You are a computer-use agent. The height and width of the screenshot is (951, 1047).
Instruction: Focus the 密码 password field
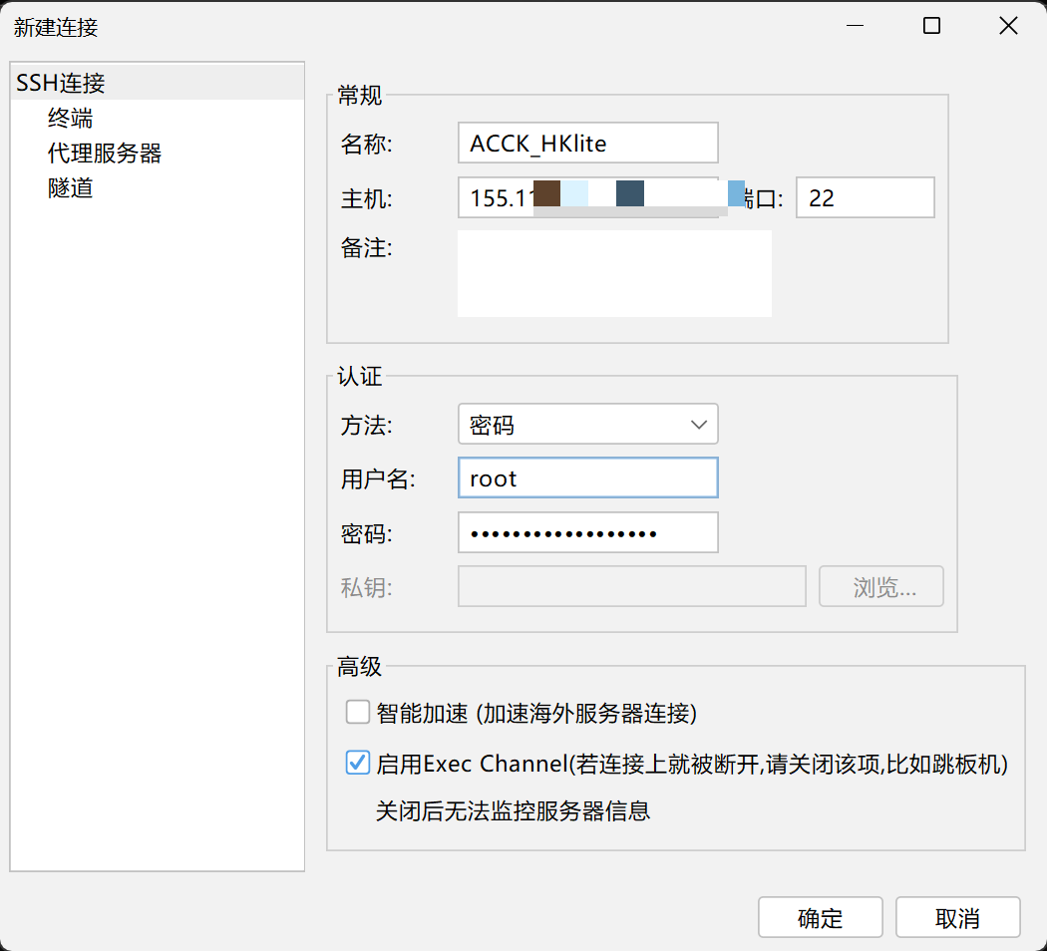(587, 533)
